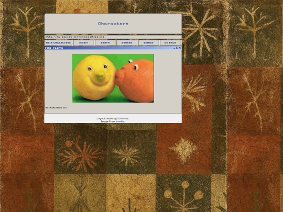The height and width of the screenshot is (212, 283).
Task: Click the lemon and orange kissing image
Action: point(113,78)
